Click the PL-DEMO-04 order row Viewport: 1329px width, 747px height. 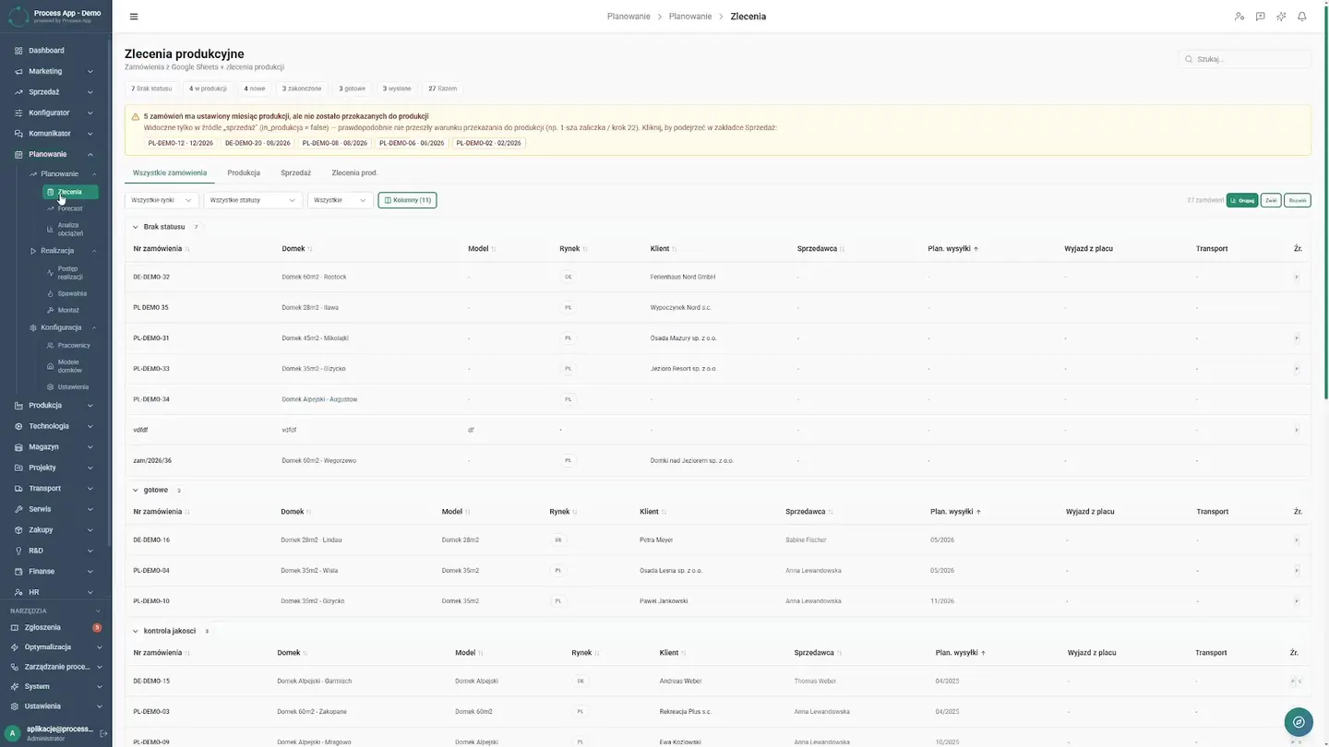717,571
